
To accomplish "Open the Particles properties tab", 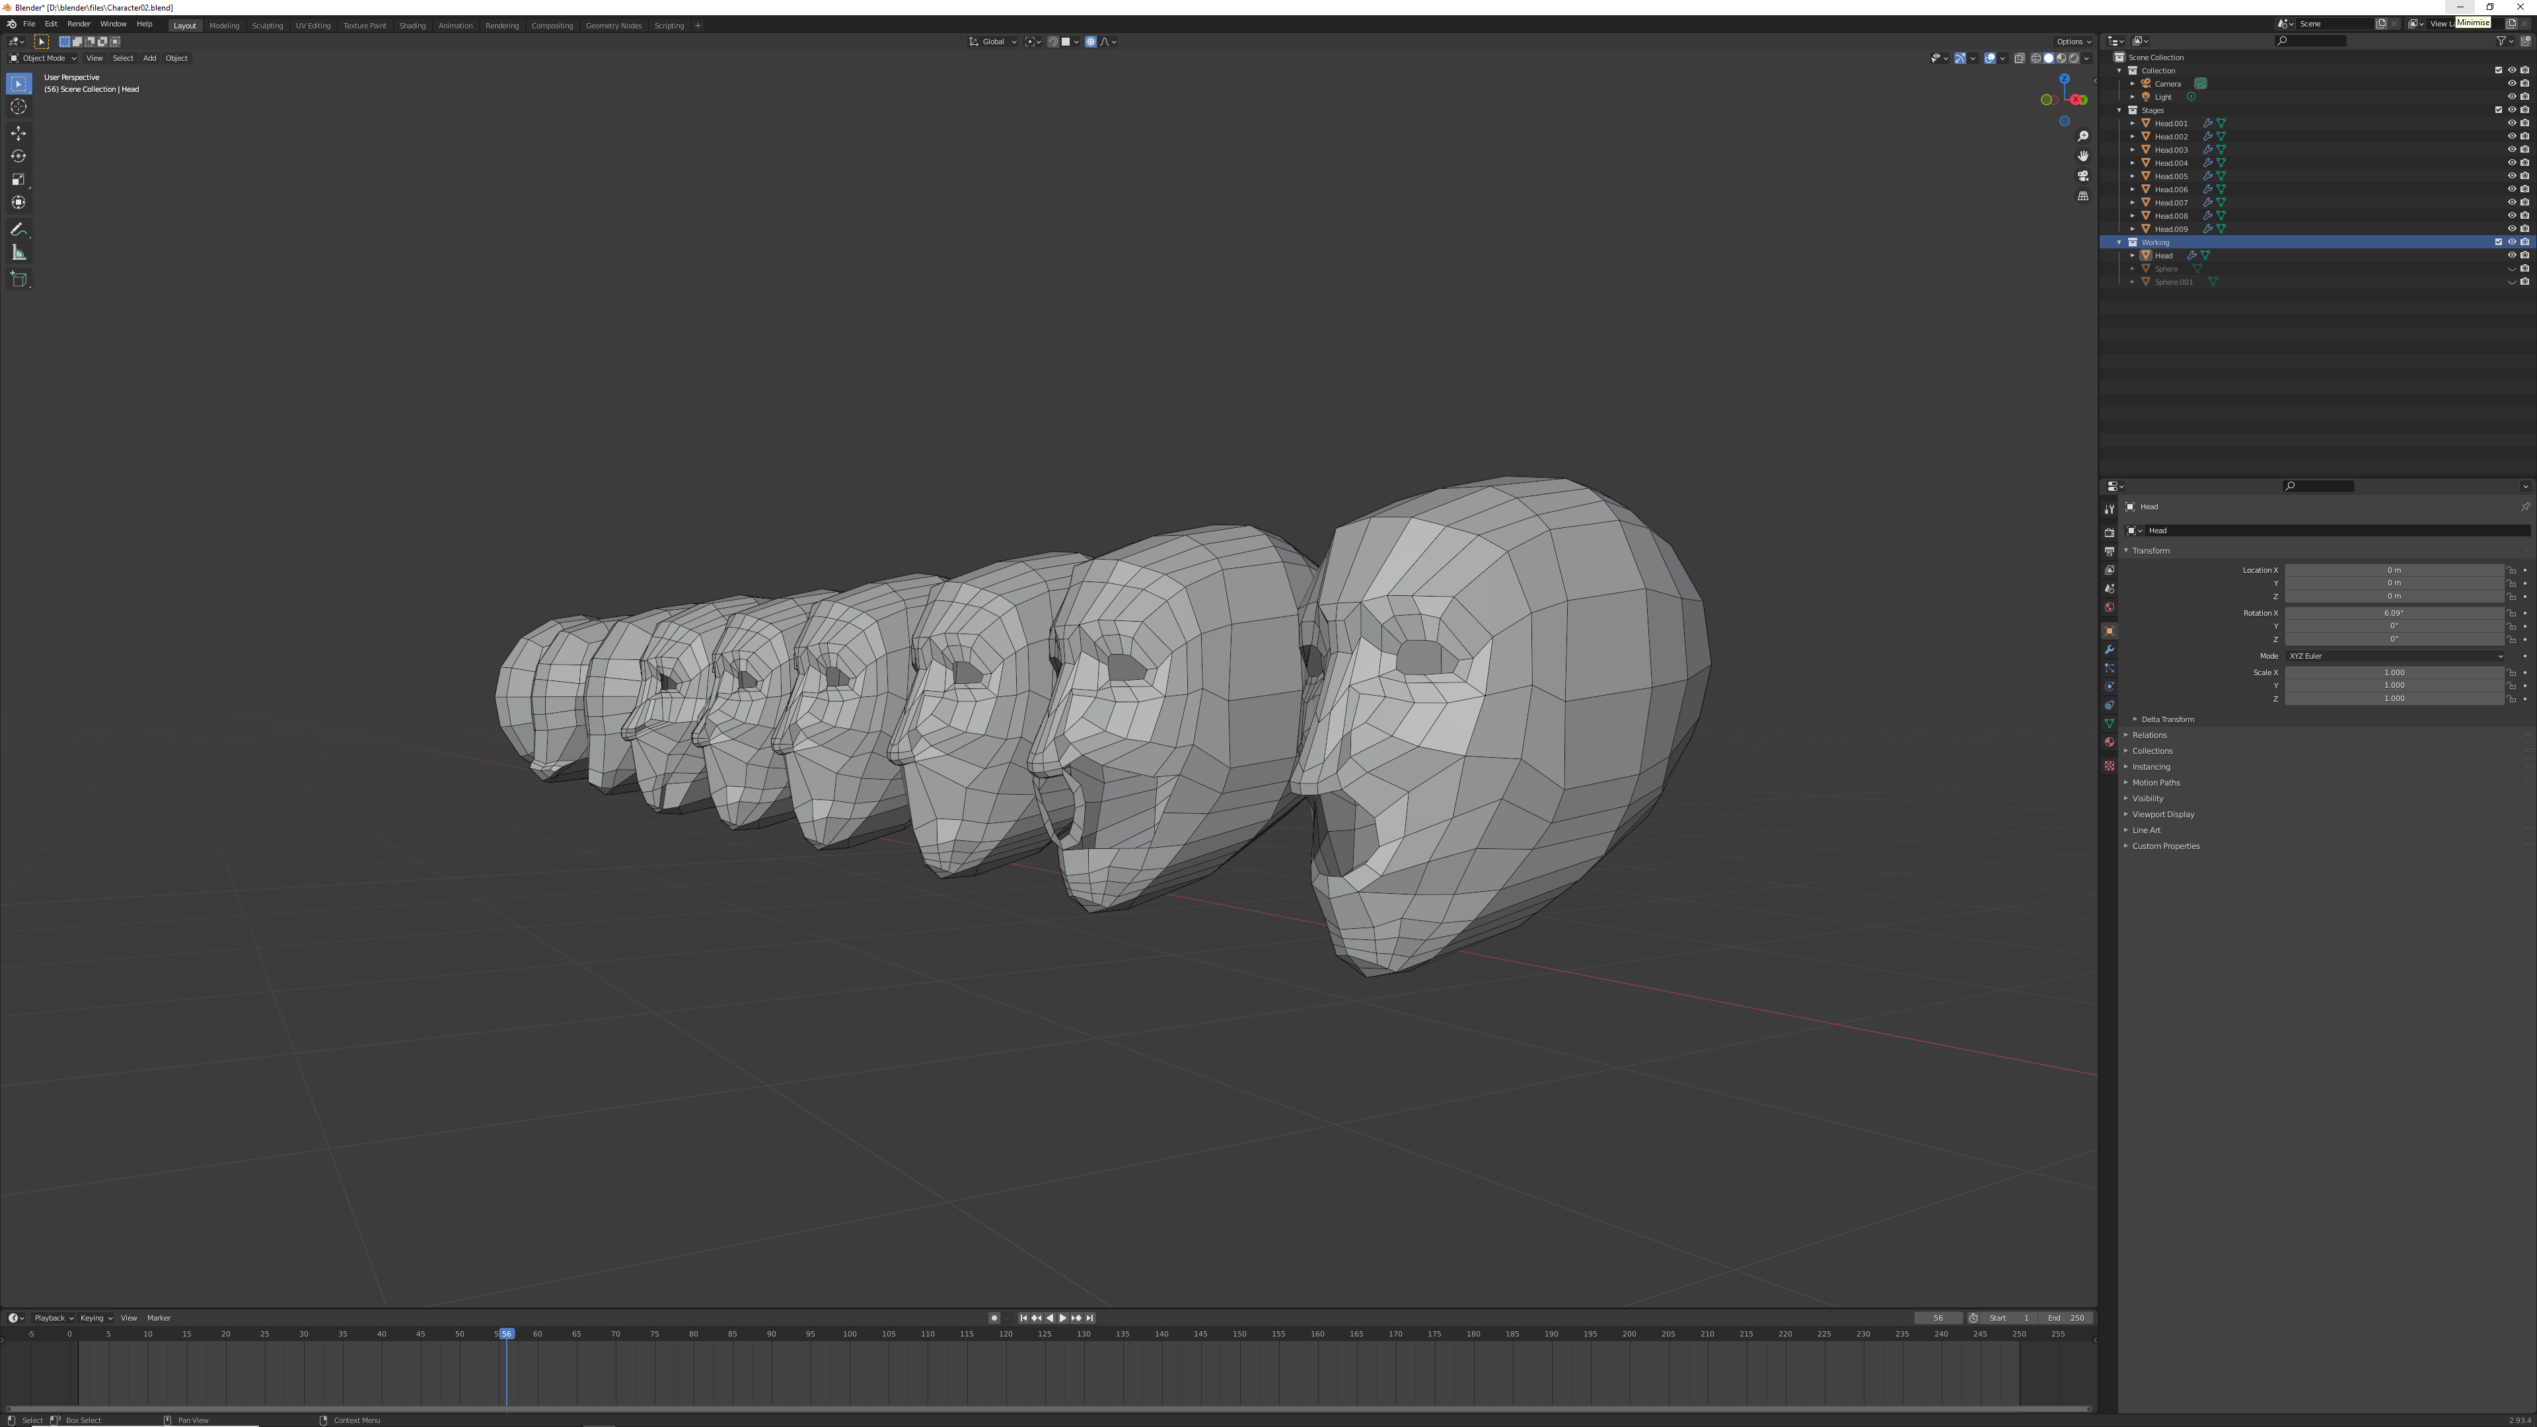I will pos(2110,668).
